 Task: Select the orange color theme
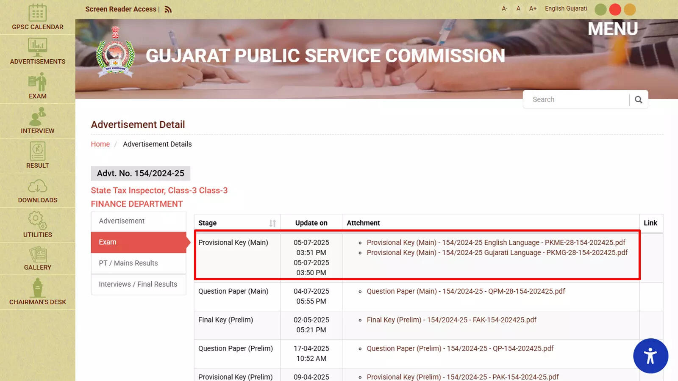pyautogui.click(x=630, y=9)
